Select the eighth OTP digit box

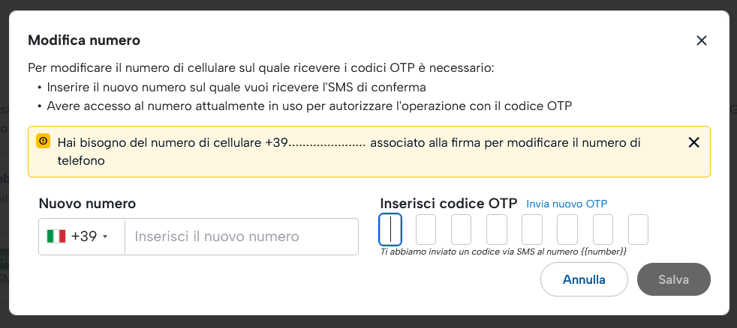pos(638,230)
